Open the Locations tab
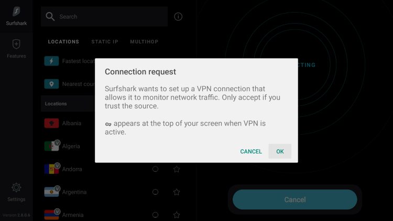Image resolution: width=393 pixels, height=221 pixels. click(63, 42)
